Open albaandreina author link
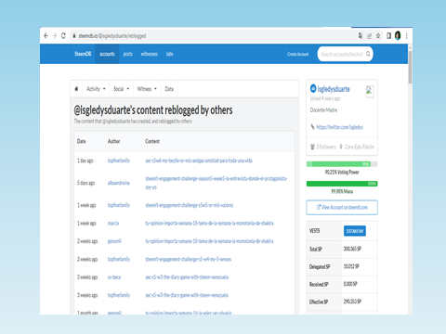Viewport: 446px width, 334px height. 119,183
